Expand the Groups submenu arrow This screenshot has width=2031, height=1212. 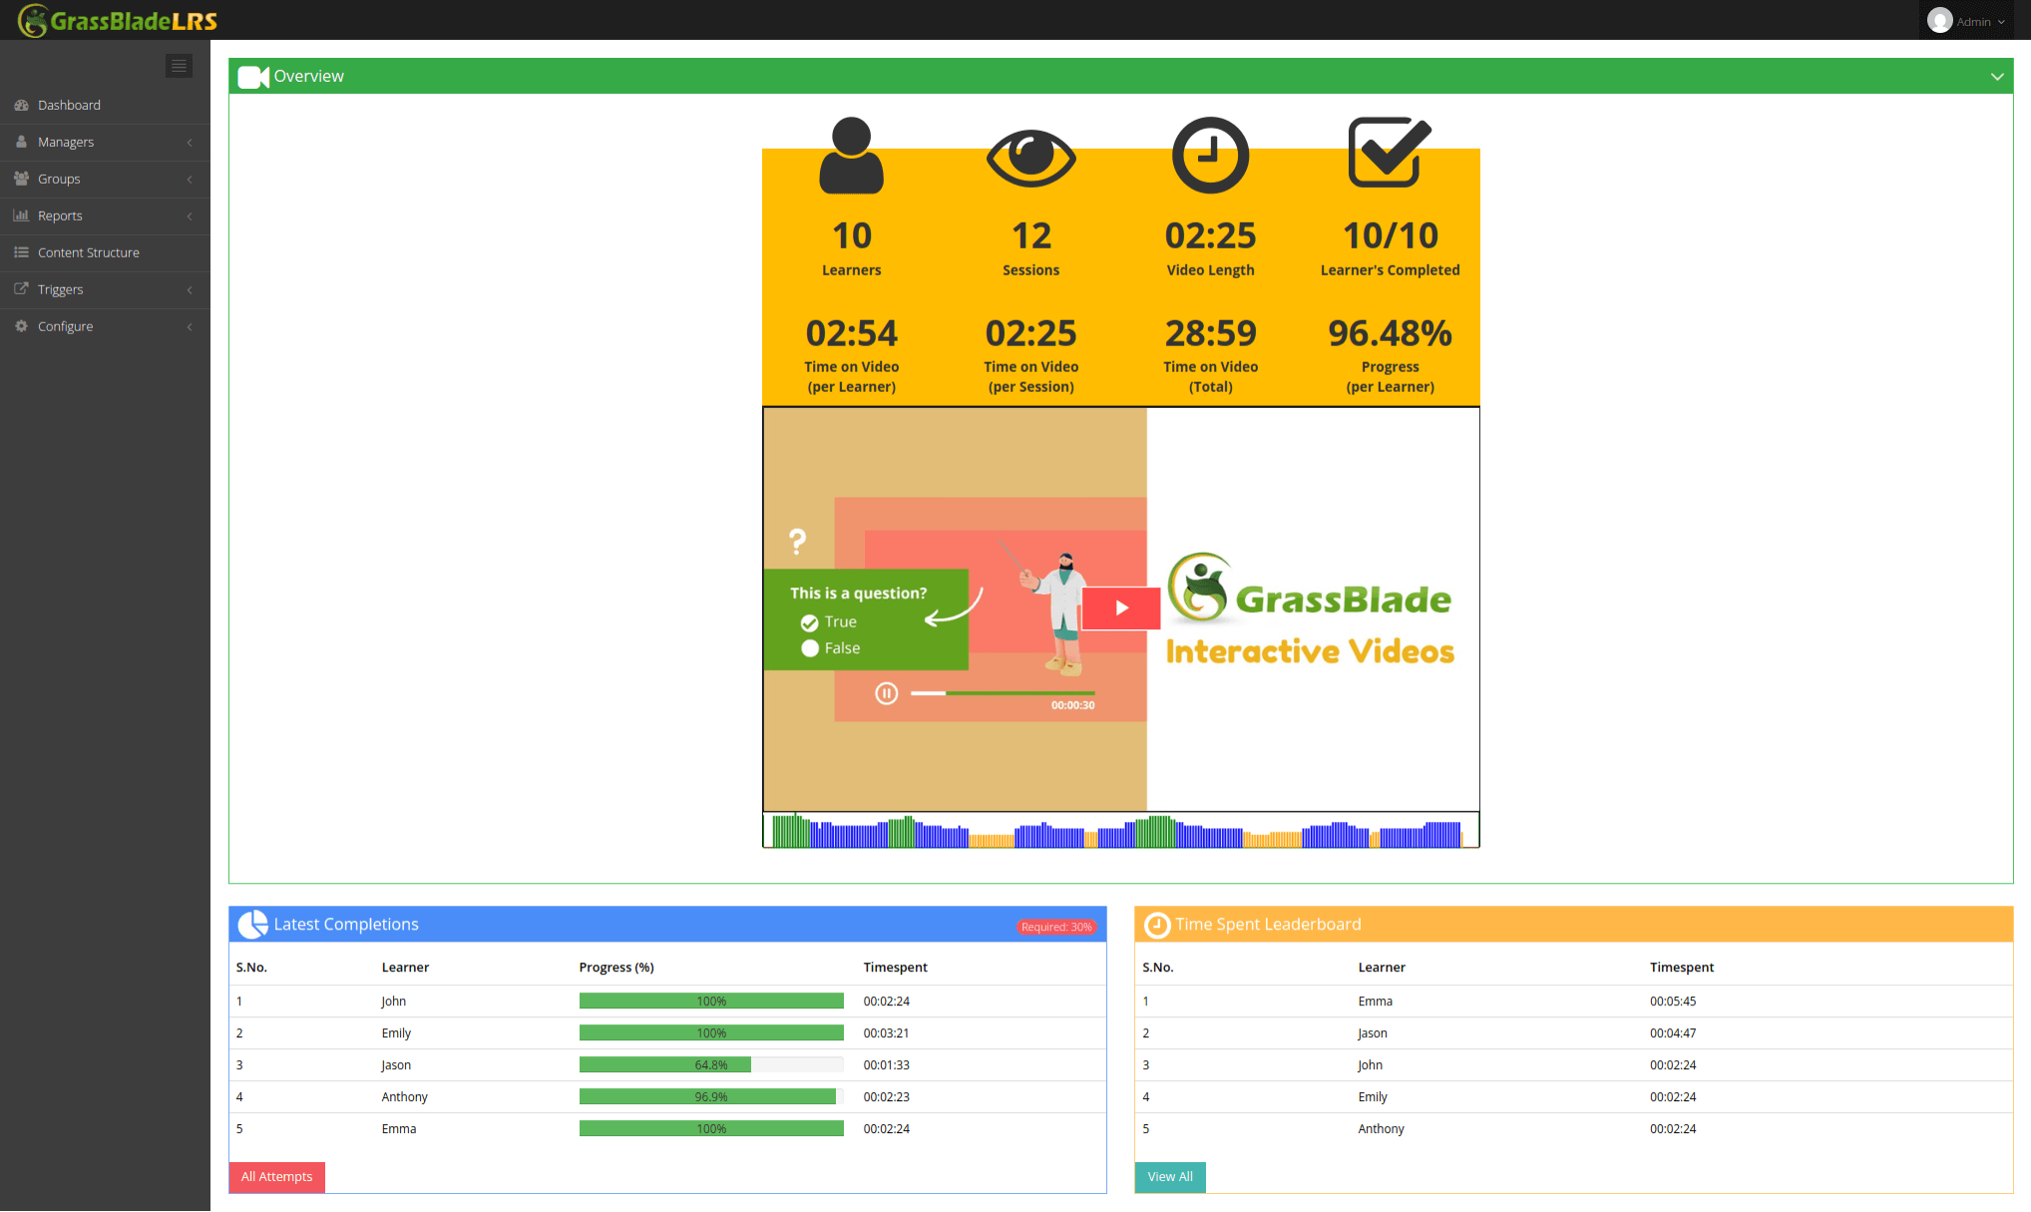190,180
